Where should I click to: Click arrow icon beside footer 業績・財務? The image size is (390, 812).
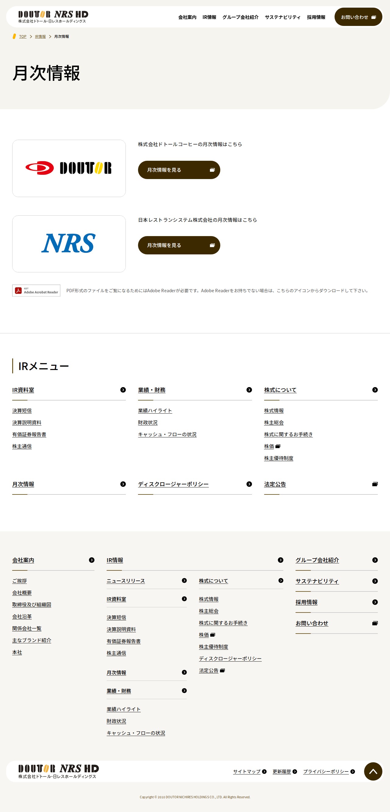click(x=184, y=690)
